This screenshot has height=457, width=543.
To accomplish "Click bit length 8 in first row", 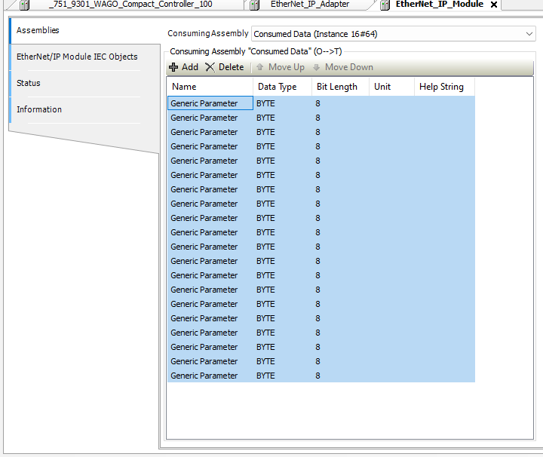I will coord(318,103).
